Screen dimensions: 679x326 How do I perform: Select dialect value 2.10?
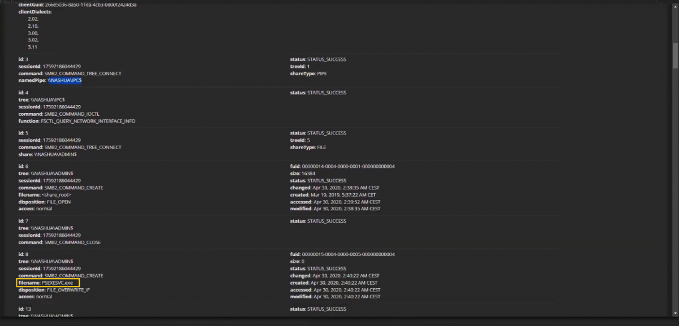point(33,26)
